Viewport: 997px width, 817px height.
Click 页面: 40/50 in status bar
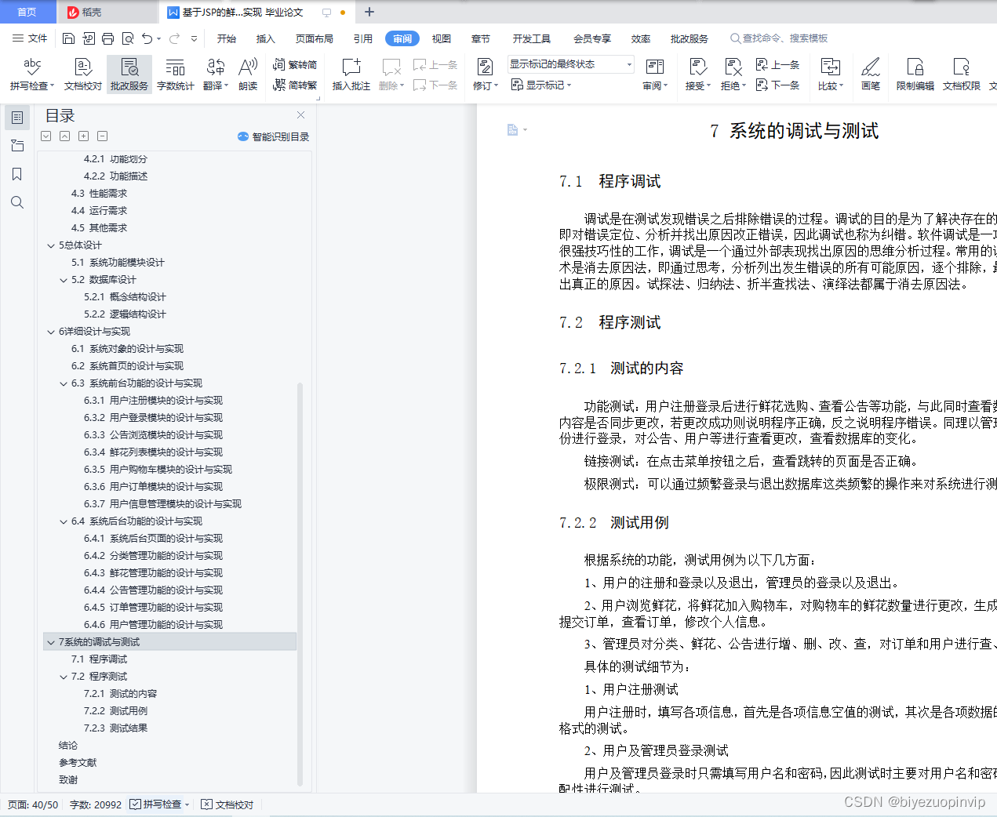33,804
